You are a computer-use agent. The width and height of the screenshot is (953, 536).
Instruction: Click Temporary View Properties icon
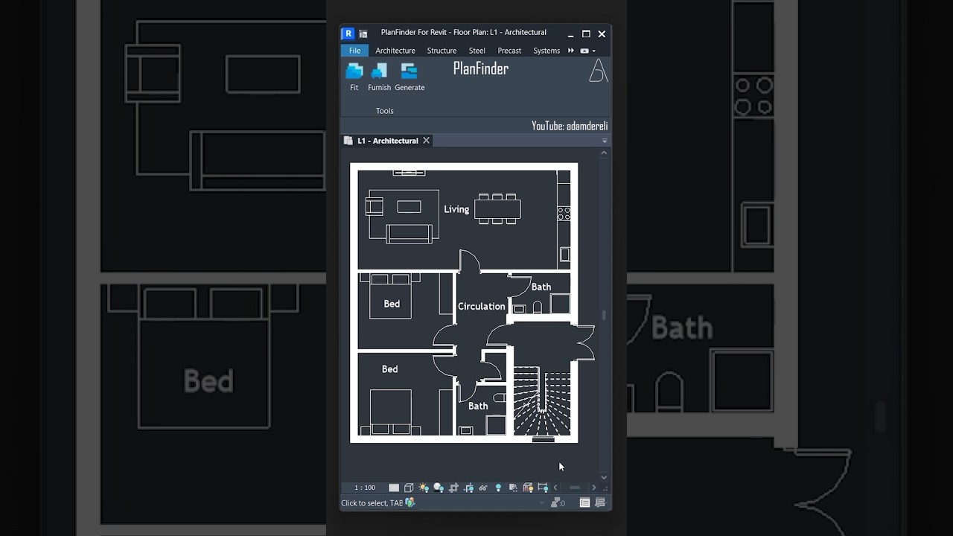tap(513, 488)
